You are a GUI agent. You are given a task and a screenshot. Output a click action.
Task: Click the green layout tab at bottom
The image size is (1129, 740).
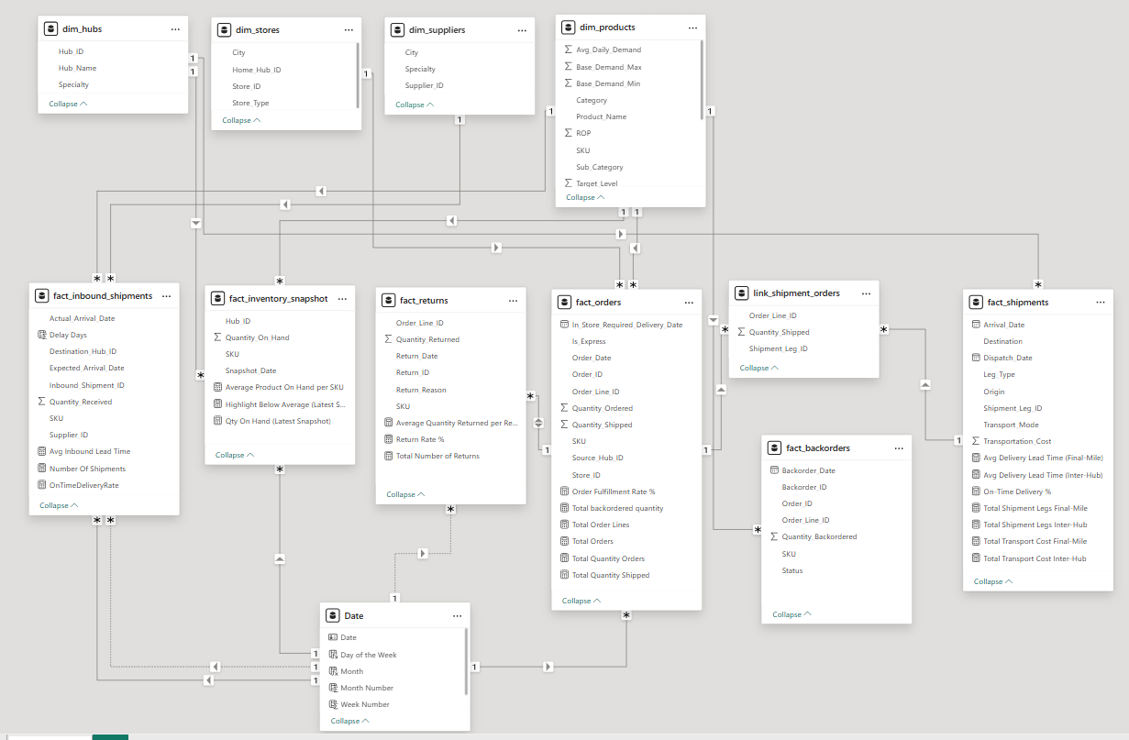point(110,736)
